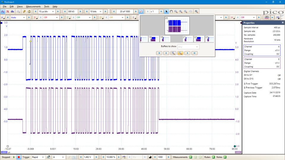Add a measurement with green plus icon
The image size is (285, 160).
tap(190, 157)
